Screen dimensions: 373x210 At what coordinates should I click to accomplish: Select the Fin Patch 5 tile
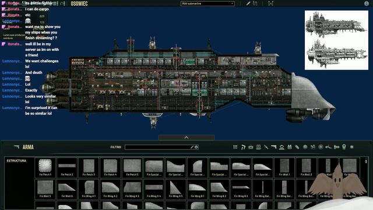132,167
